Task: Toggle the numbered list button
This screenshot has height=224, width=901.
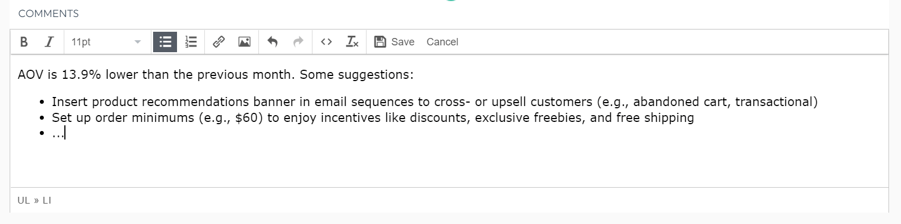Action: (191, 42)
